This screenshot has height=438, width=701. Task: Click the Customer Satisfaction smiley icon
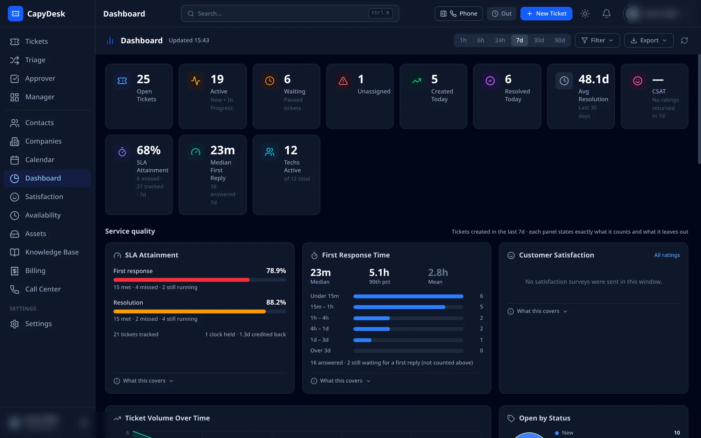point(511,255)
